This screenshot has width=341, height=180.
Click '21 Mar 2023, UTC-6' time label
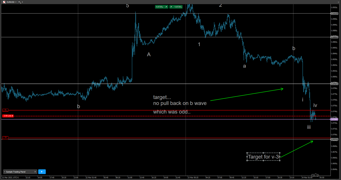point(10,177)
